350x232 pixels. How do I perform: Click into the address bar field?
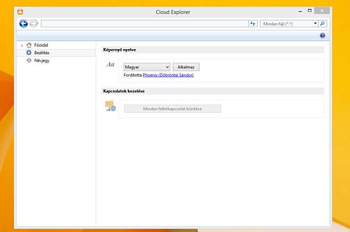click(x=145, y=23)
